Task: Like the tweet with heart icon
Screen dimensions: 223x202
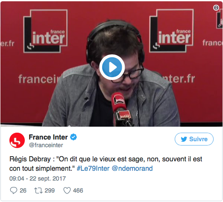Action: [x=67, y=190]
